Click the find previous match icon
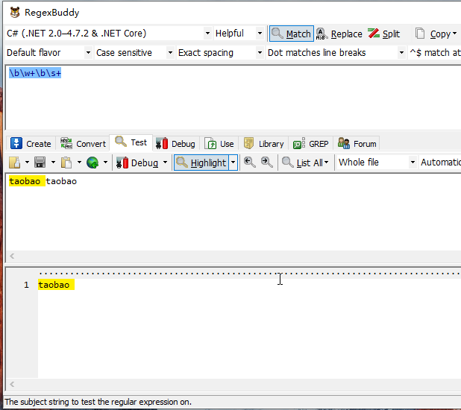This screenshot has width=461, height=410. click(250, 163)
